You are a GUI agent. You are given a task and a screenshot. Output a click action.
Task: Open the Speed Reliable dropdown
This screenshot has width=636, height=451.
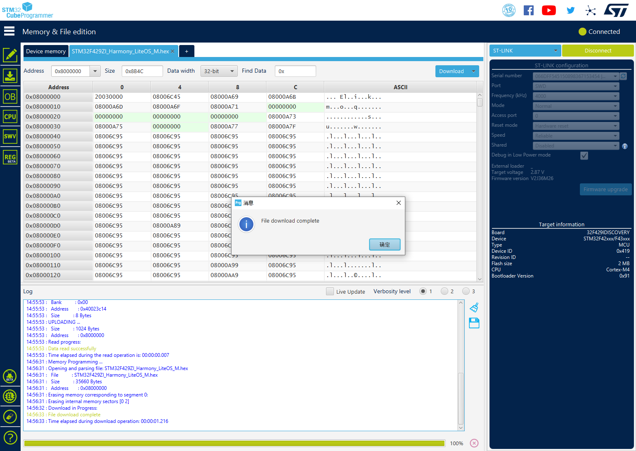click(x=576, y=136)
